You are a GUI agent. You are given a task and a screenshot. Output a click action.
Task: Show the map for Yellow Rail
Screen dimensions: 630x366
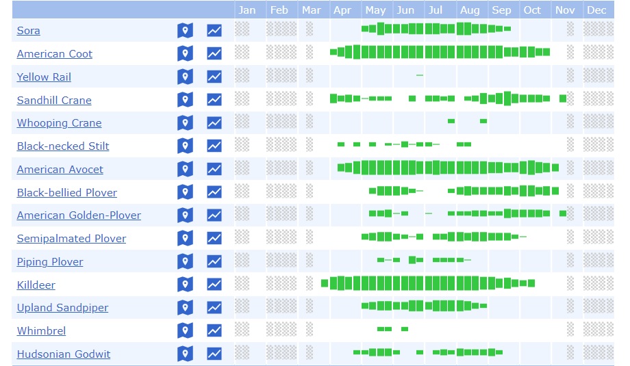click(185, 77)
